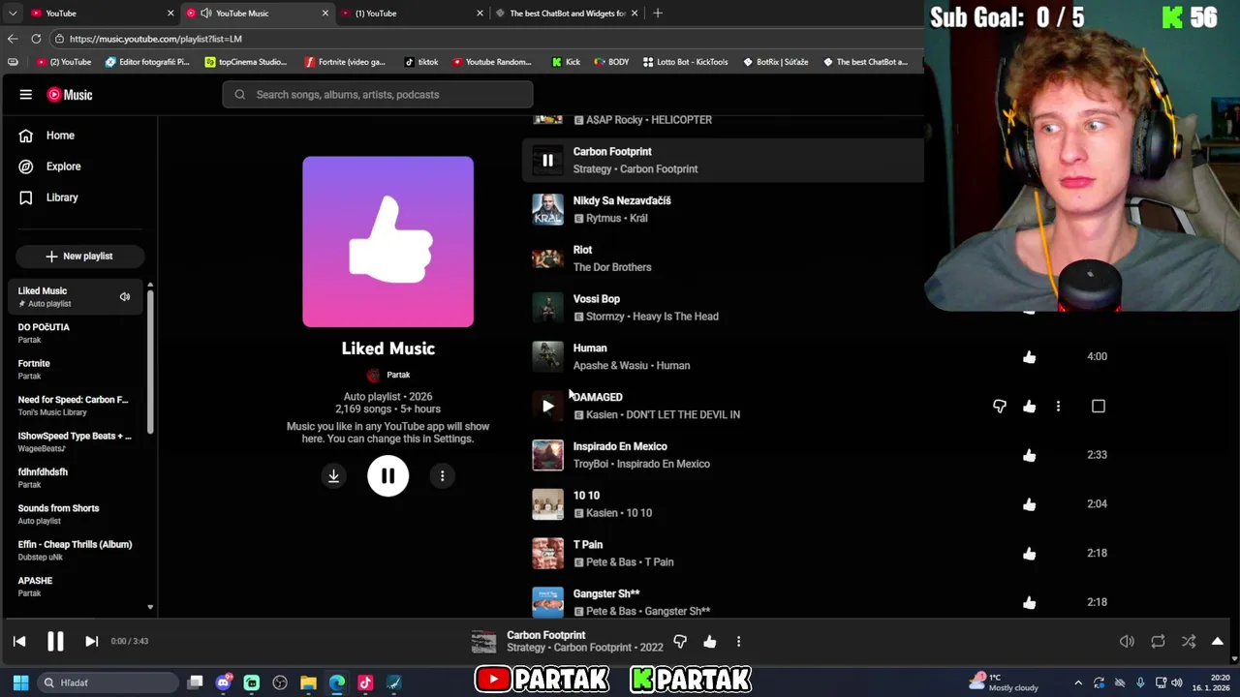This screenshot has height=697, width=1240.
Task: Click the Windows taskbar search box
Action: [x=108, y=682]
